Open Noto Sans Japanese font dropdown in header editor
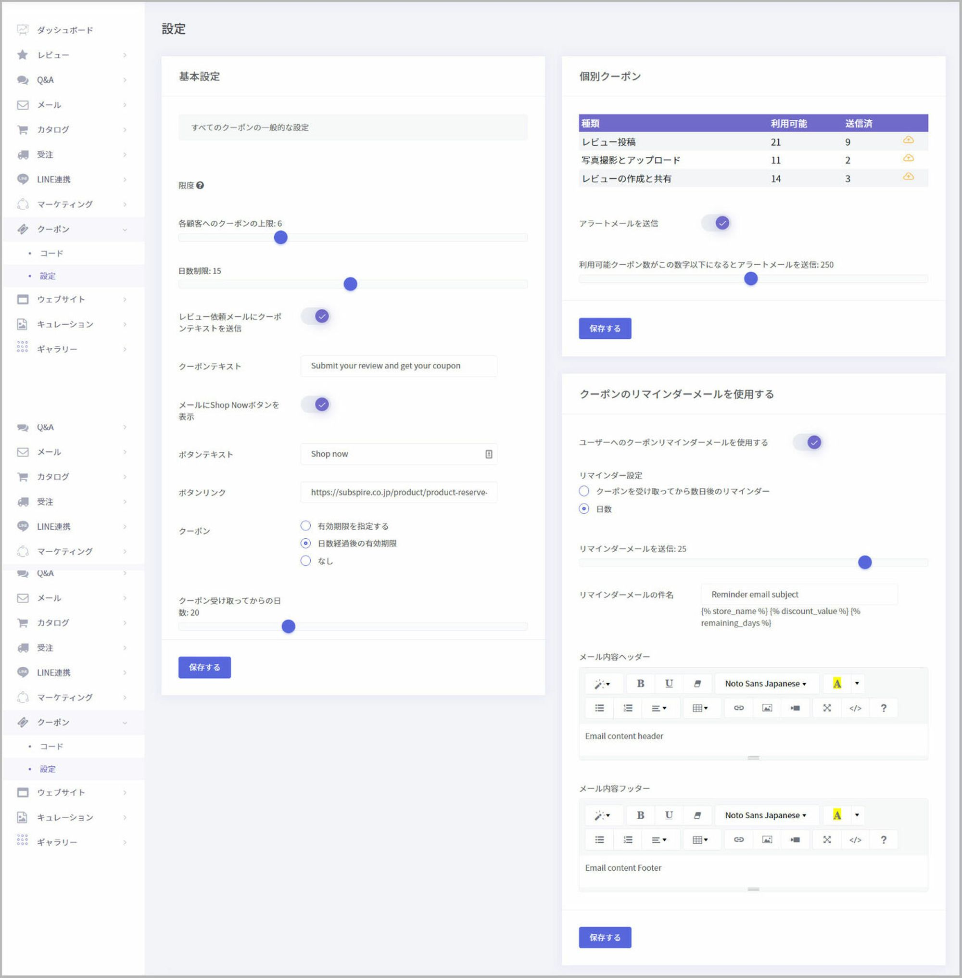Viewport: 962px width, 978px height. point(765,683)
